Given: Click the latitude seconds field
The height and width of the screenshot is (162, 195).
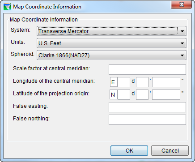Looking at the screenshot, I should click(x=166, y=94).
